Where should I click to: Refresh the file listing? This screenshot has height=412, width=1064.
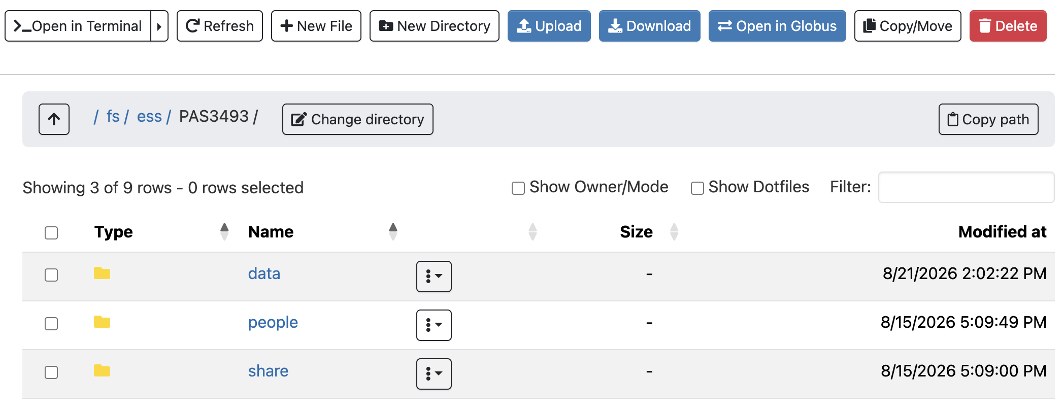click(220, 26)
